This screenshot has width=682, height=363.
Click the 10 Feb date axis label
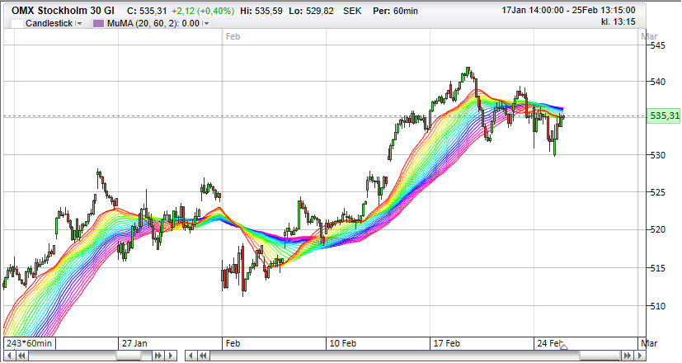tap(343, 343)
